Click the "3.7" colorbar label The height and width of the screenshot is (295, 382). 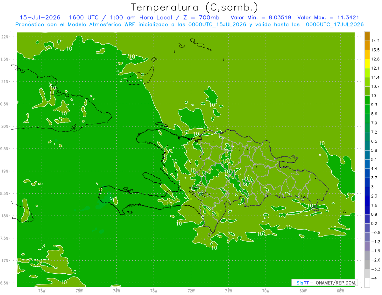374,178
